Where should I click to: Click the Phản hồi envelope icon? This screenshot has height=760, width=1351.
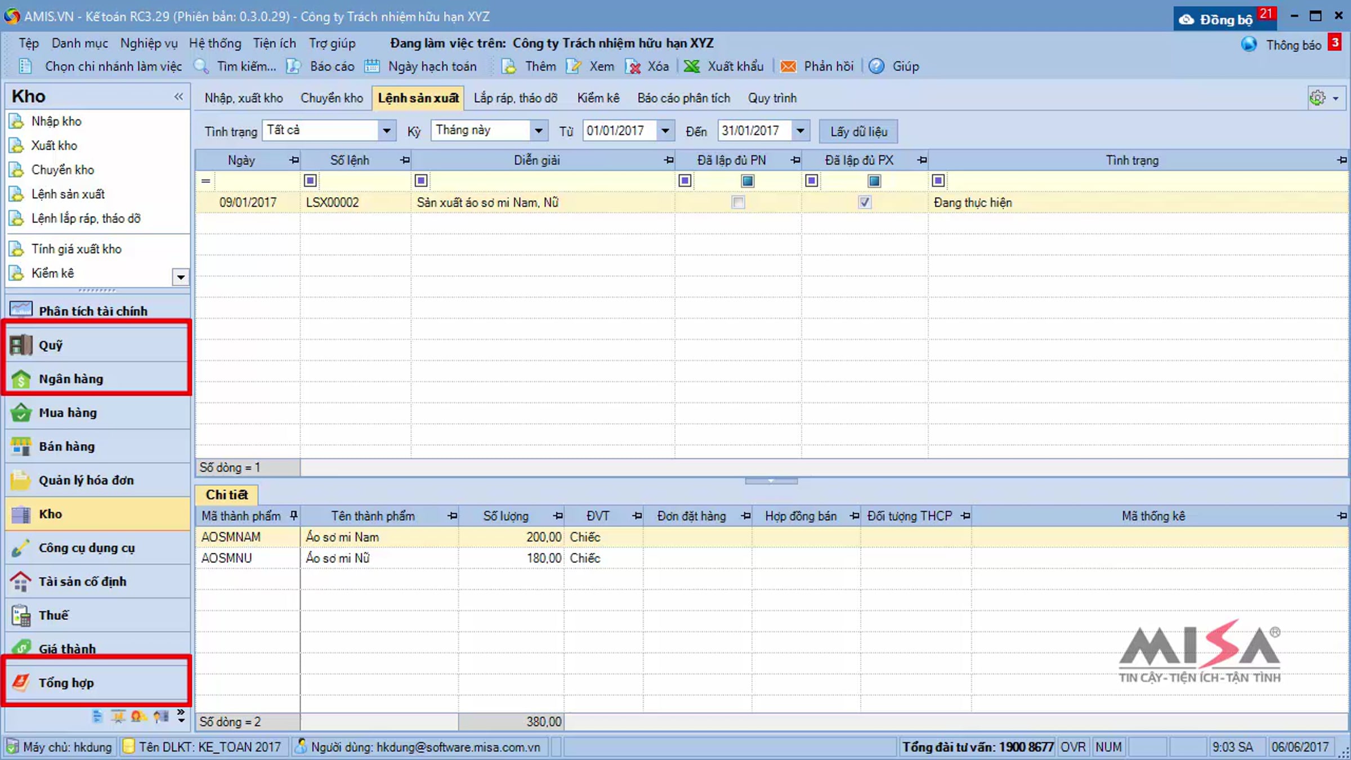[x=788, y=66]
